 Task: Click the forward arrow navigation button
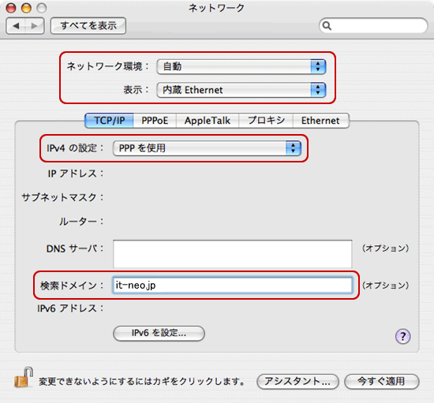pos(35,26)
